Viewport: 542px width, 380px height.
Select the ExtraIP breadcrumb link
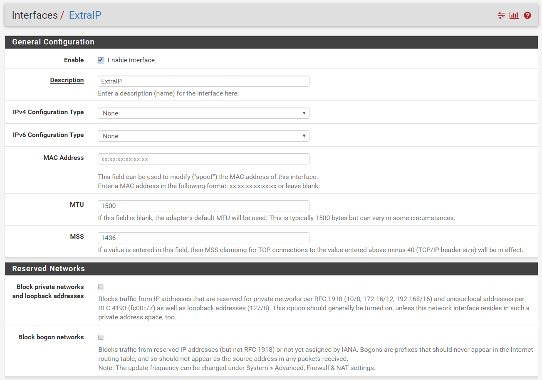point(85,15)
